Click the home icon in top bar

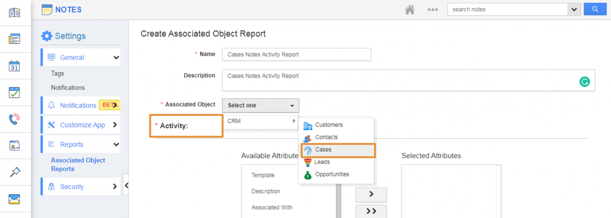tap(410, 10)
